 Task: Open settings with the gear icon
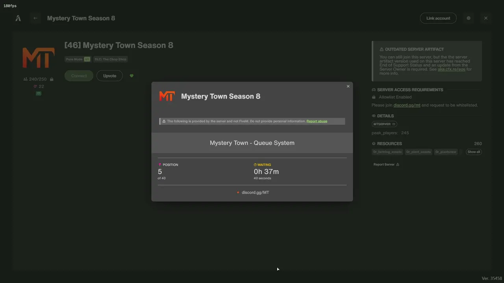point(469,18)
